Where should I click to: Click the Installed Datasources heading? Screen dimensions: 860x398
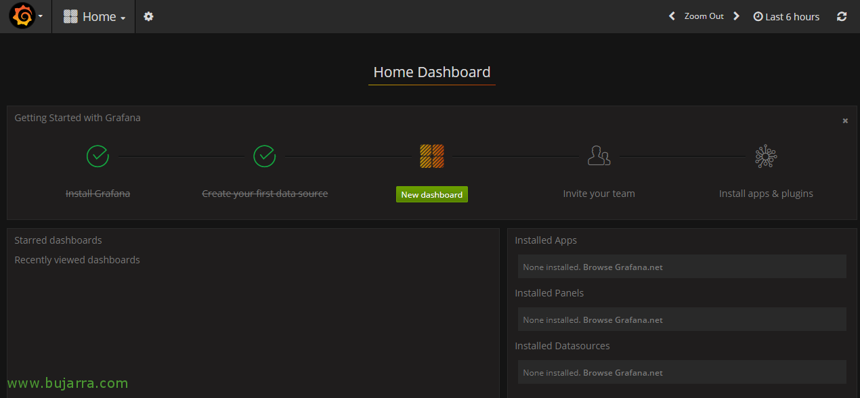[x=562, y=346]
